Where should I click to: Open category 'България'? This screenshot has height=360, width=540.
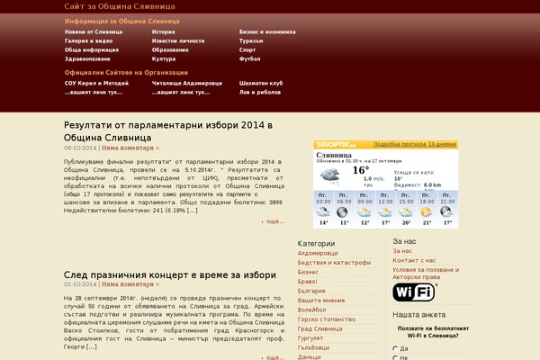tap(311, 291)
